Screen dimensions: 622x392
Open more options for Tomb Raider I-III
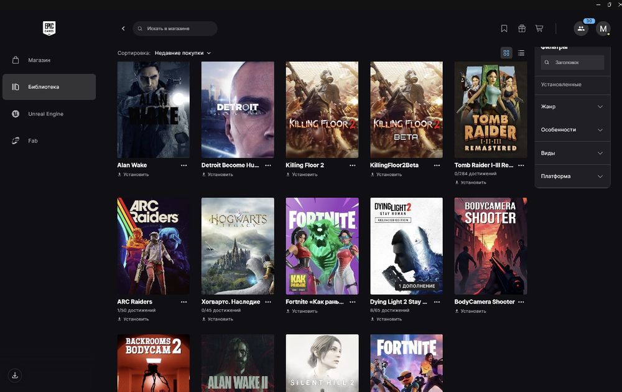[521, 166]
